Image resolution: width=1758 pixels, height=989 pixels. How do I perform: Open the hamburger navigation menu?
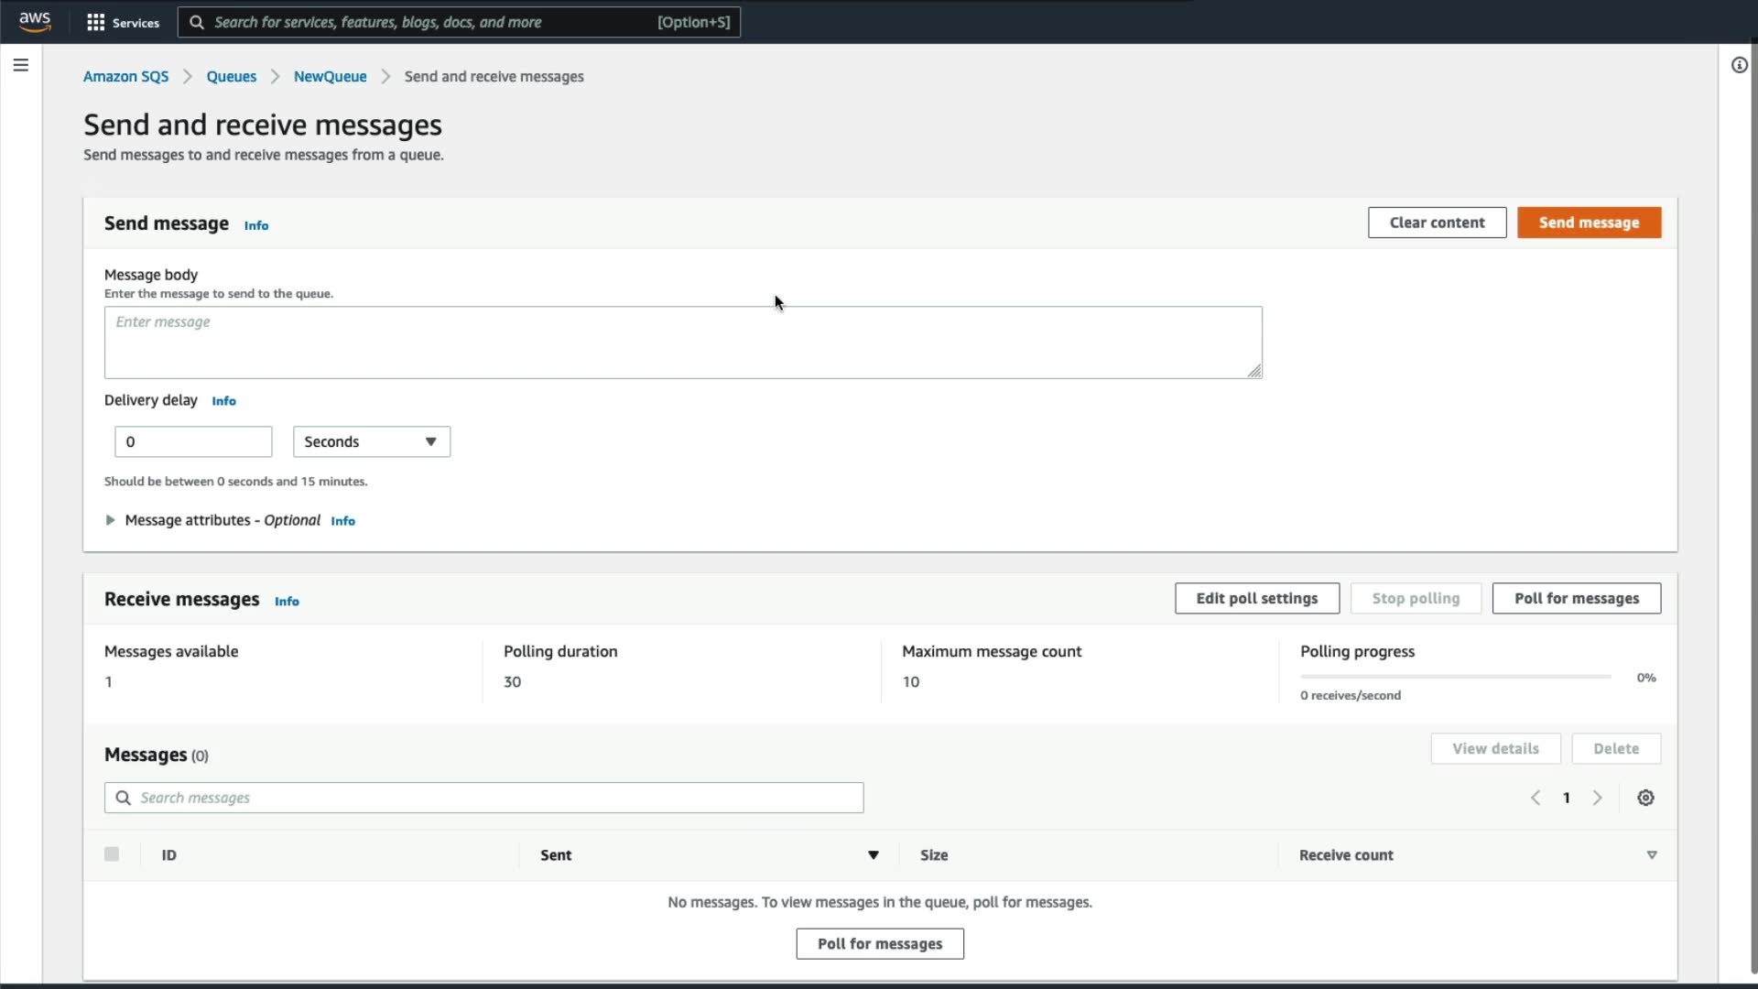21,65
